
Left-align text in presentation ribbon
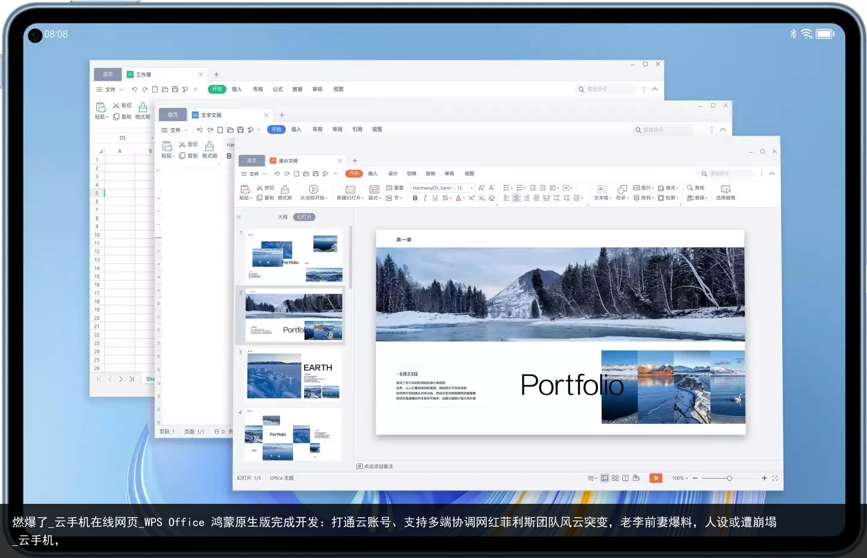coord(506,198)
